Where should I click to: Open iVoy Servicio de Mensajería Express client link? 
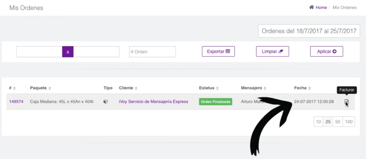click(x=153, y=102)
